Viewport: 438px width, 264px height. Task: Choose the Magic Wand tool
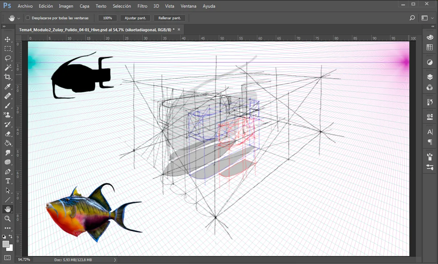8,68
